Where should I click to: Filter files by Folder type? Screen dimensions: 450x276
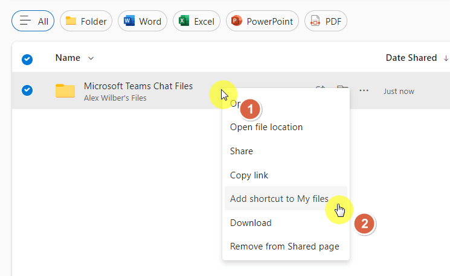point(86,21)
